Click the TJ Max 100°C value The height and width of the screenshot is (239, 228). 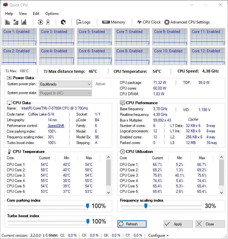[24, 71]
